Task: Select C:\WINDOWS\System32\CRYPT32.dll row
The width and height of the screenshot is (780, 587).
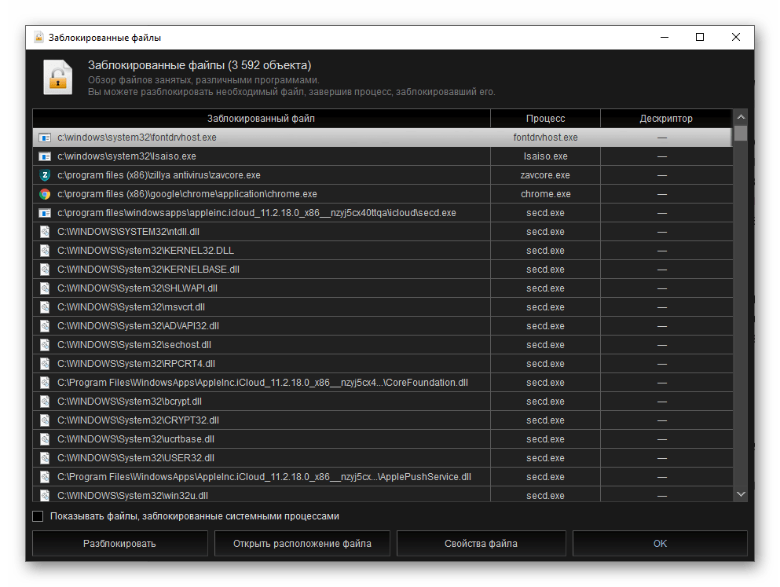Action: pos(383,421)
